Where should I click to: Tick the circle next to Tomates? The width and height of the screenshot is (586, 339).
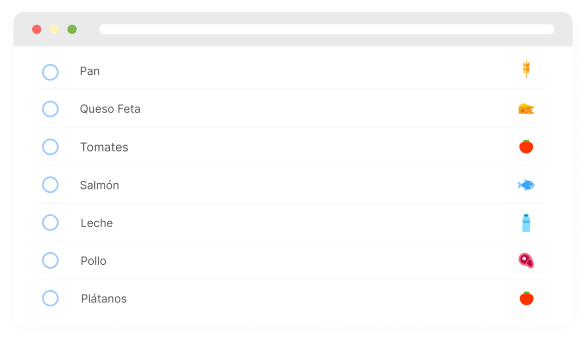[x=50, y=147]
